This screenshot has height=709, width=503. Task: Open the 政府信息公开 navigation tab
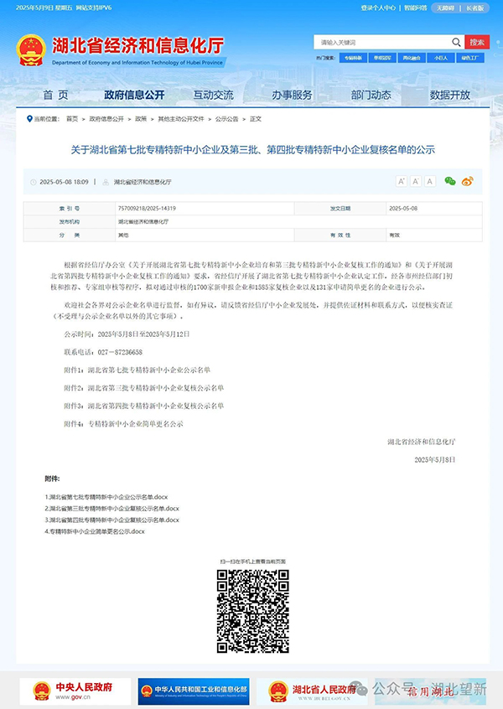click(134, 95)
